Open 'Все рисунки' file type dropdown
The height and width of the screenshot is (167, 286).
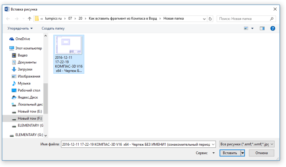pos(247,144)
